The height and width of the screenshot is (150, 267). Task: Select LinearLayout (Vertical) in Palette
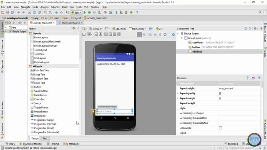tap(44, 45)
